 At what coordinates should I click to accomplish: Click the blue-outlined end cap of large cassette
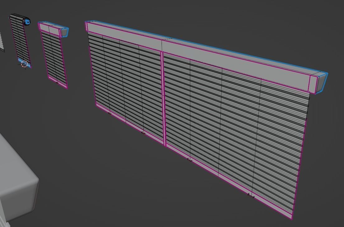click(322, 83)
